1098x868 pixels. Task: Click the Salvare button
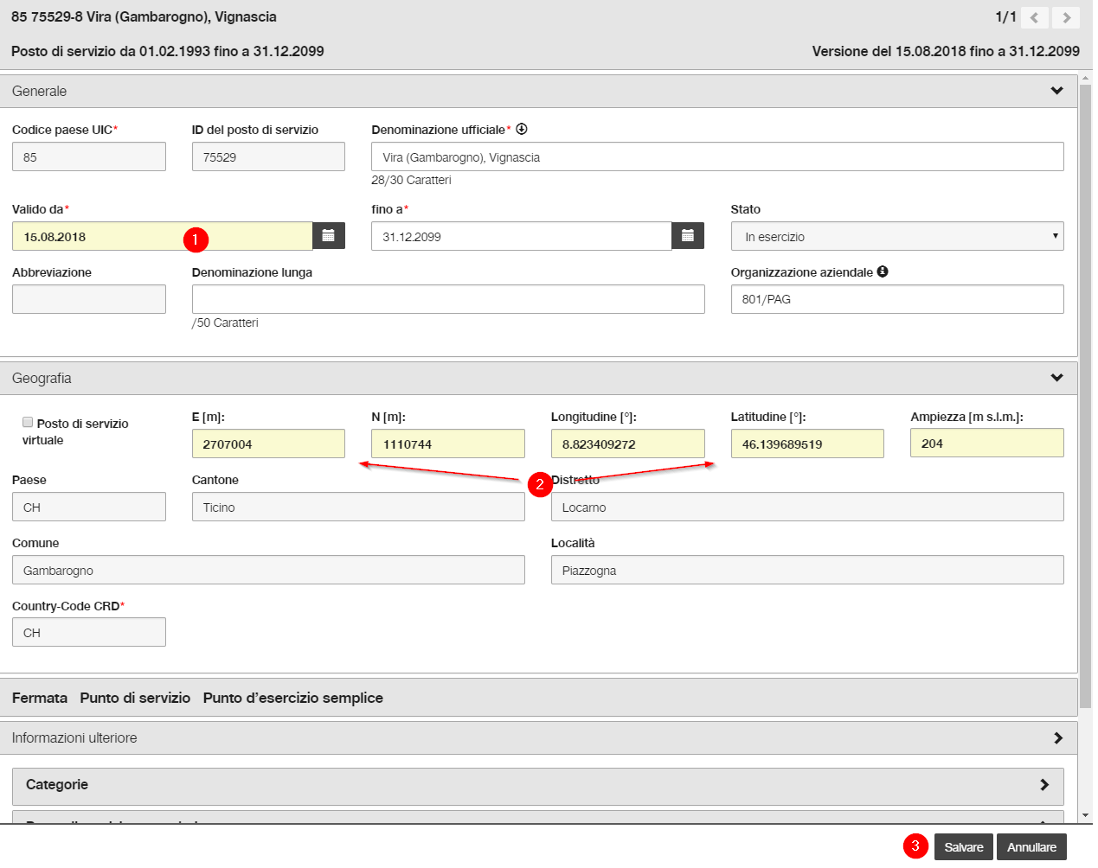click(x=963, y=847)
